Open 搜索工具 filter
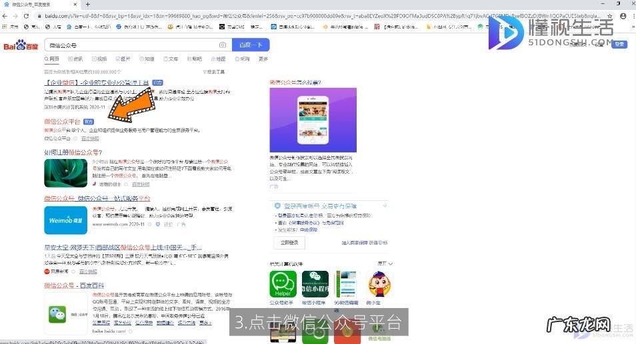 coord(214,72)
